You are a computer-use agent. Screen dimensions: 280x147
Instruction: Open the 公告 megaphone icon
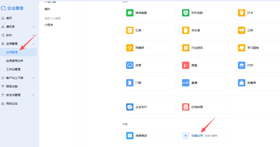pos(242,30)
